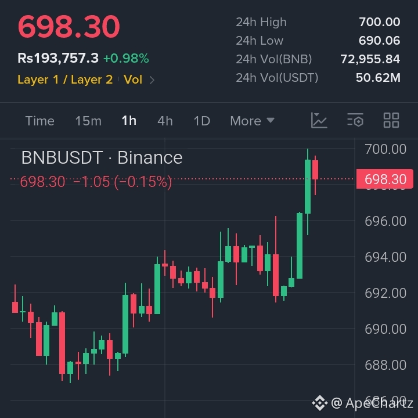Click the 694.00 price axis label

(385, 257)
